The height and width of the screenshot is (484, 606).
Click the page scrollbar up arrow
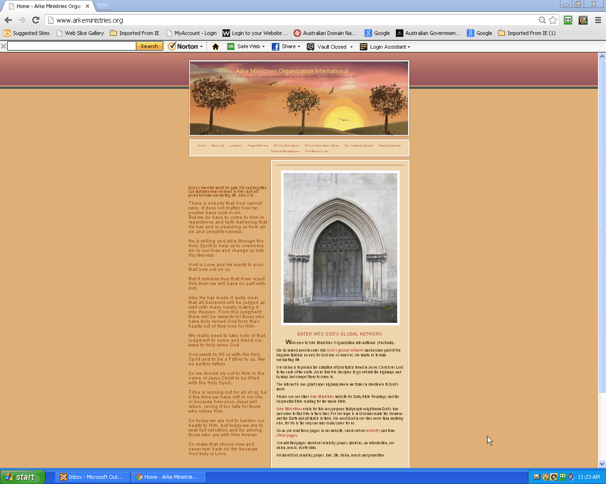tap(602, 56)
